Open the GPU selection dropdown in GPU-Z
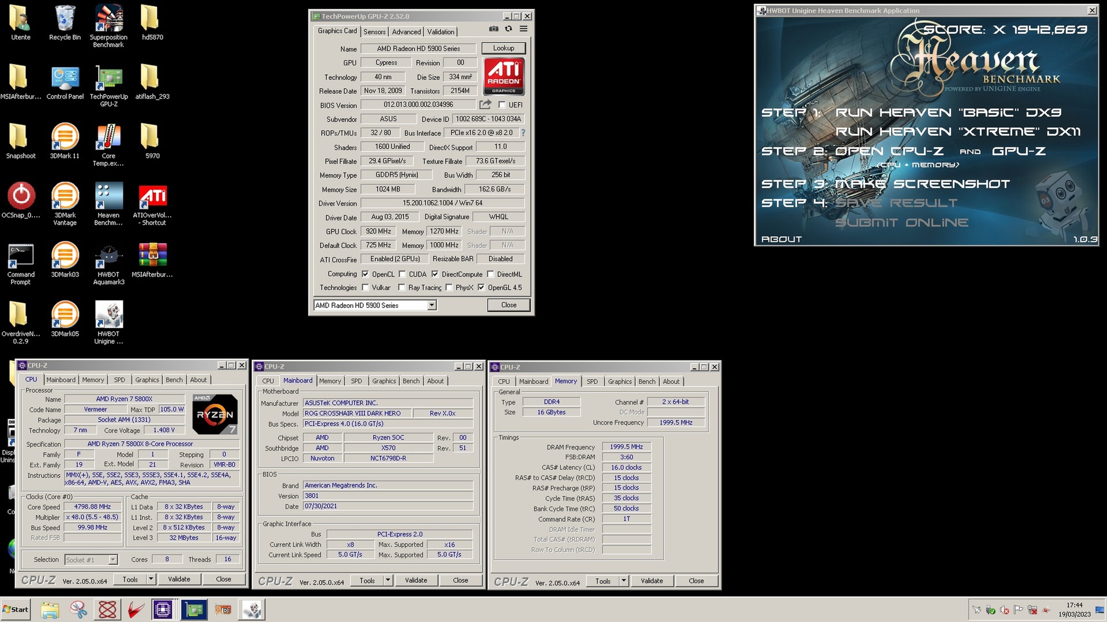 coord(432,305)
